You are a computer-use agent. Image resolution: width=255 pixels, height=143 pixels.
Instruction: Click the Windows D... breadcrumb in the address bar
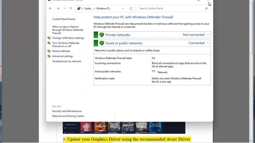[104, 9]
